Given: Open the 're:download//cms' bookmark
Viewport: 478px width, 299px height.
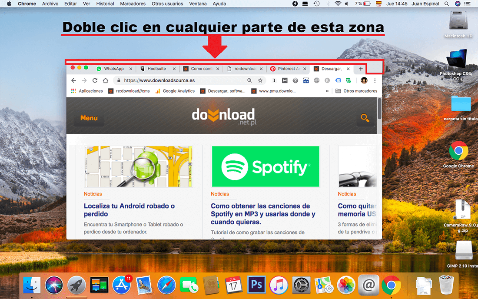Looking at the screenshot, I should [129, 91].
